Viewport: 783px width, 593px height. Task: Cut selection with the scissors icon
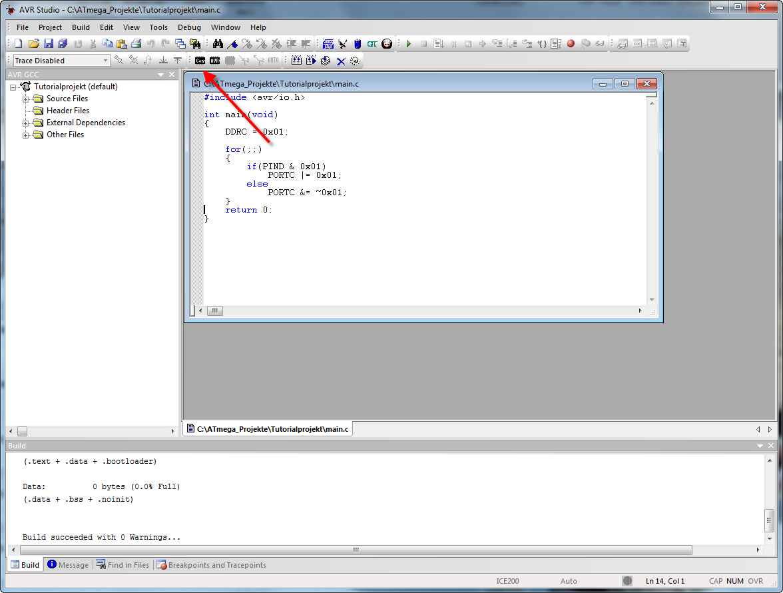tap(93, 44)
